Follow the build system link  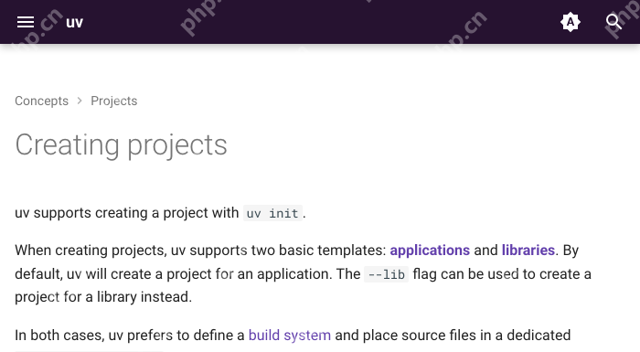[x=290, y=336]
